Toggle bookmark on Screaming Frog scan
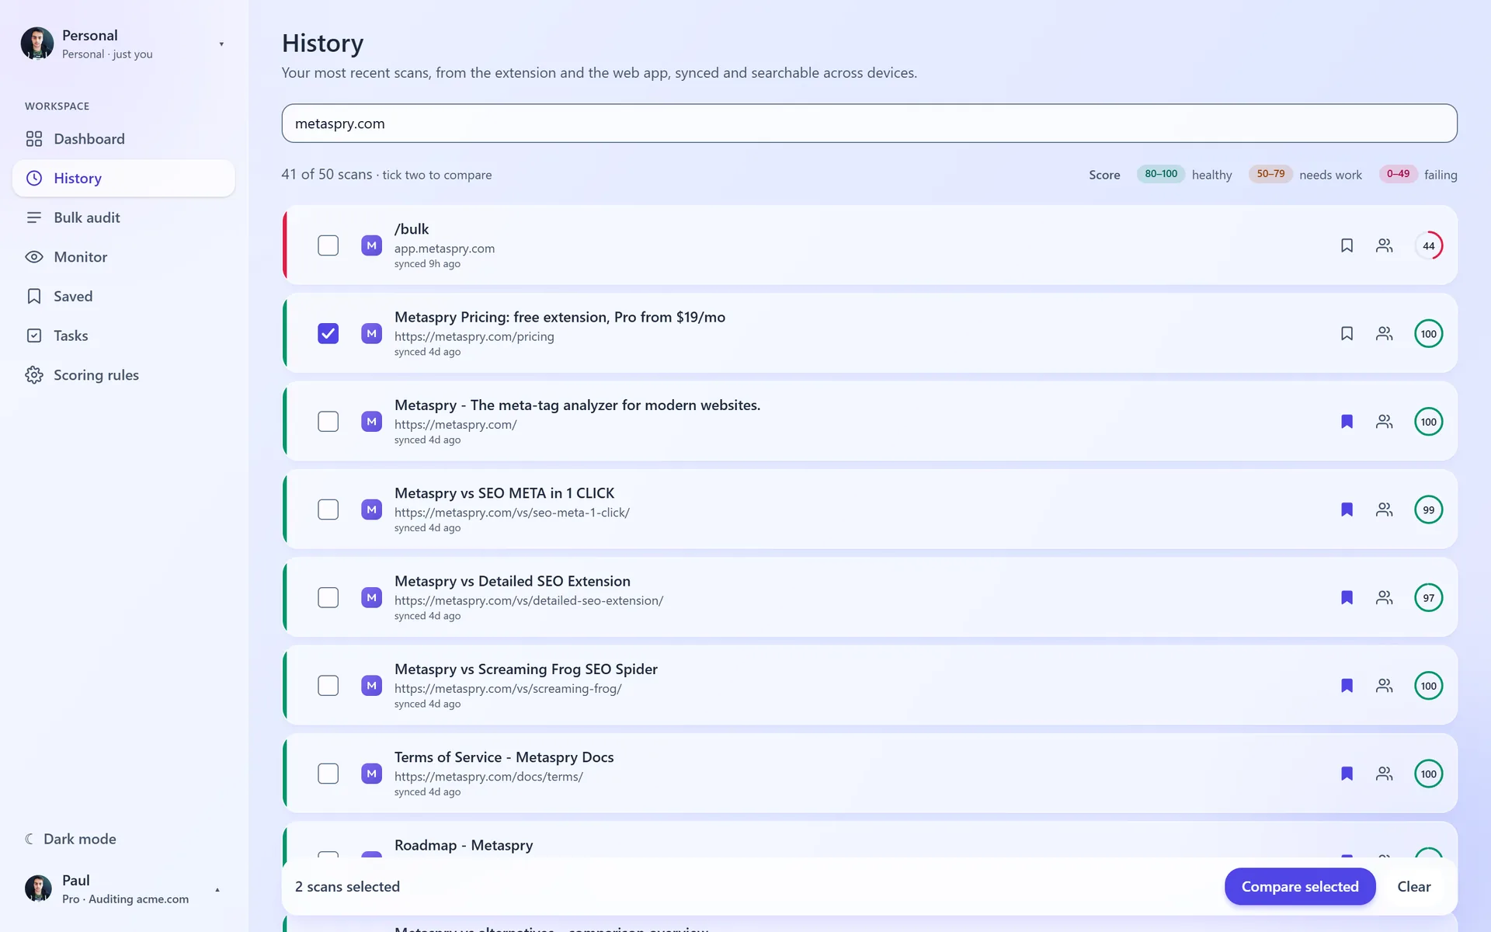This screenshot has width=1491, height=932. [1347, 686]
